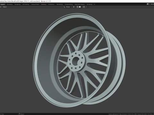
Task: Open the Global transform orientation dropdown
Action: coord(69,7)
